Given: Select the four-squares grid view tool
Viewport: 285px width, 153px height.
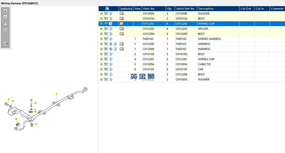Looking at the screenshot, I should 5,24.
